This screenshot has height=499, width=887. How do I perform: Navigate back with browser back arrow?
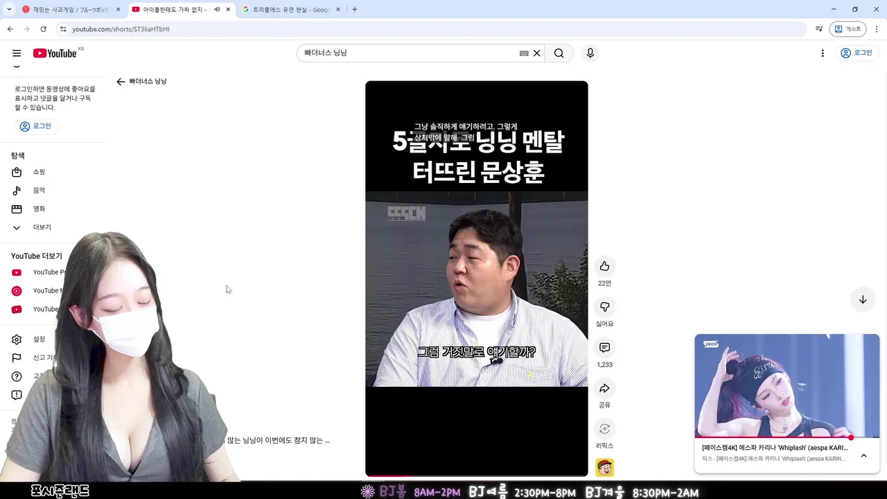(x=10, y=29)
